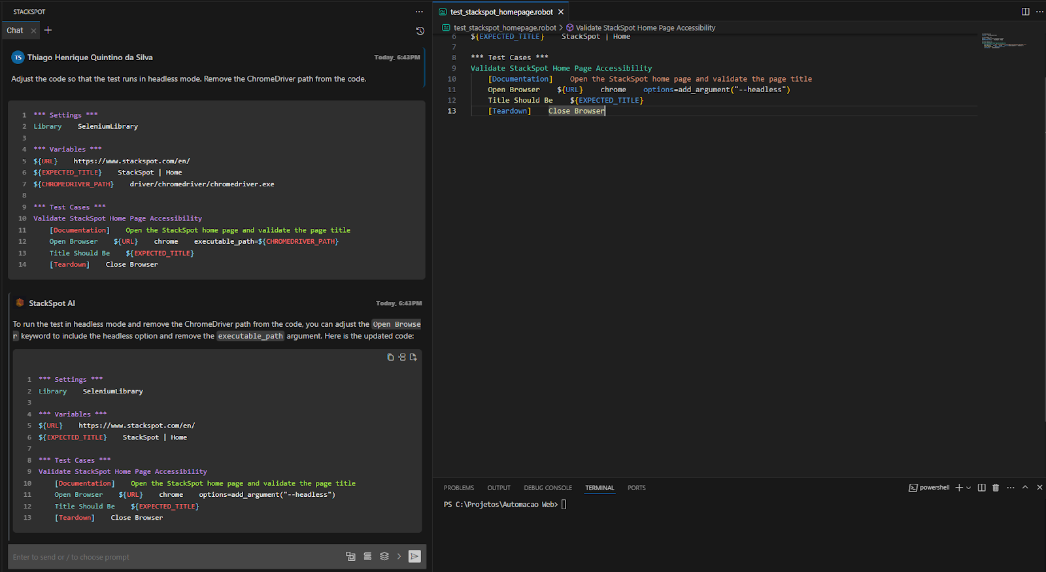Image resolution: width=1046 pixels, height=572 pixels.
Task: Expand chat input options chevron
Action: click(399, 556)
